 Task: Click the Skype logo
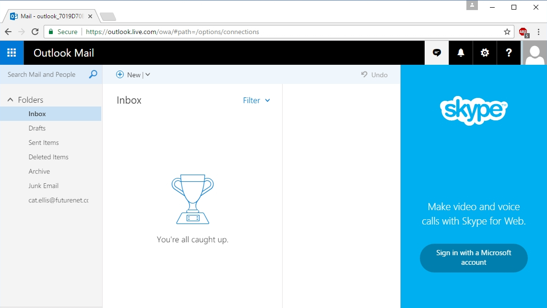pos(474,110)
